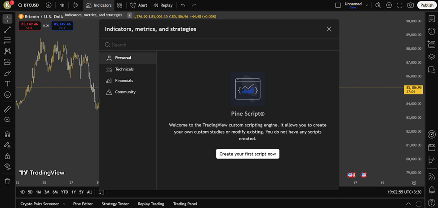Select Personal category in dialog
The width and height of the screenshot is (438, 208).
coord(128,58)
